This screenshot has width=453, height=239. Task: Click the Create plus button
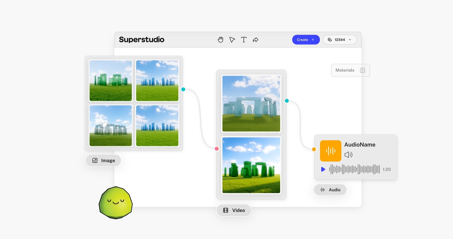306,40
